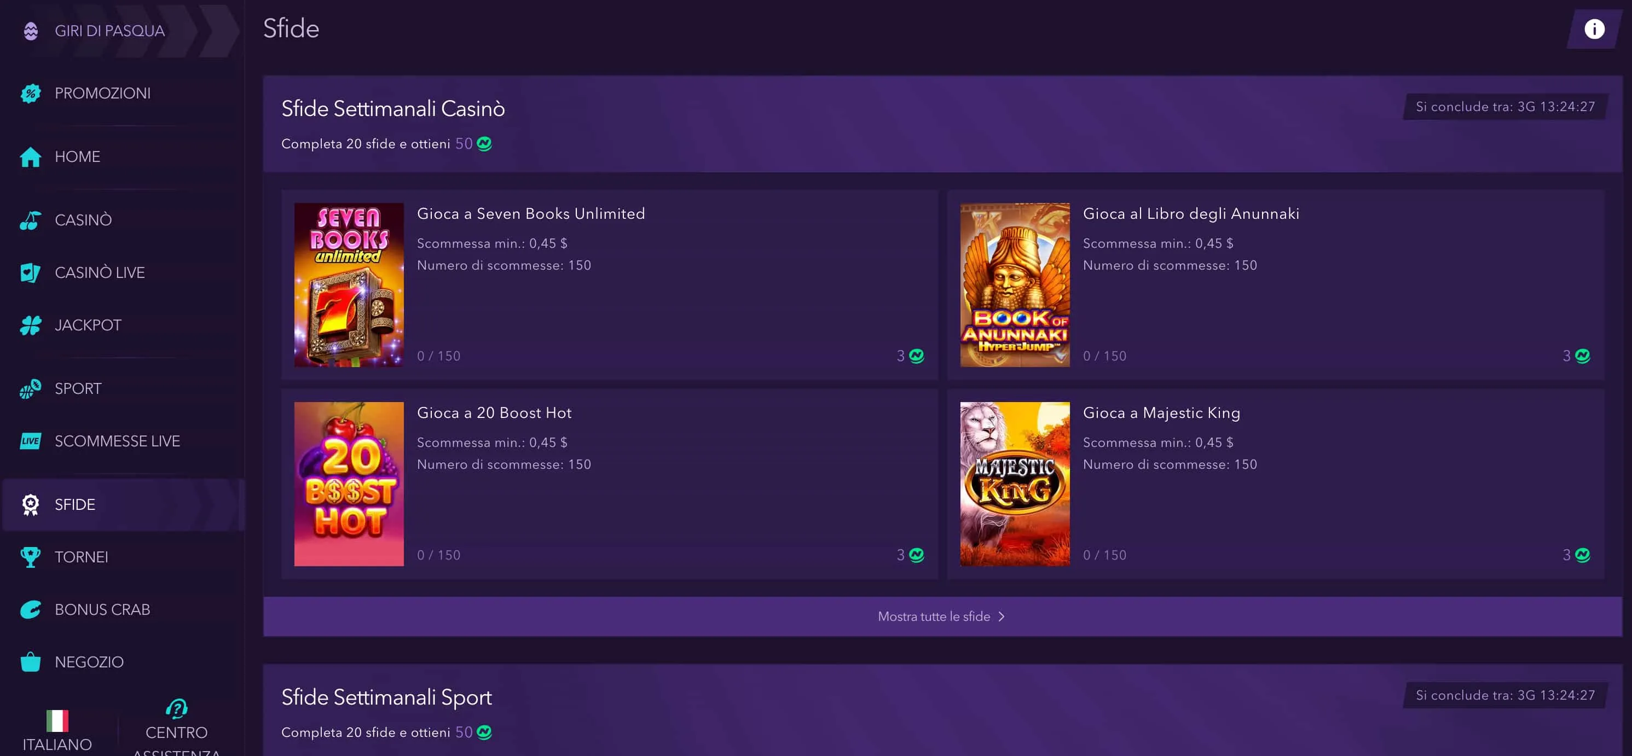
Task: Go to the Promozioni section
Action: (102, 92)
